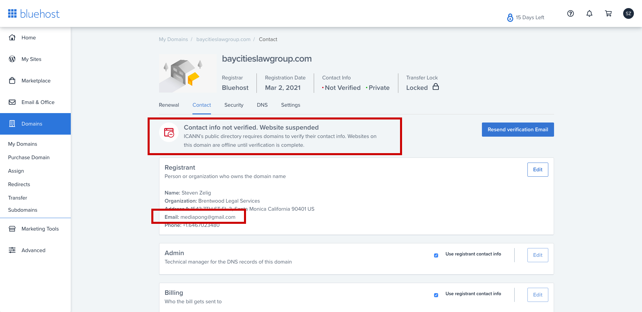Switch to the Security tab
The width and height of the screenshot is (642, 312).
click(x=234, y=105)
